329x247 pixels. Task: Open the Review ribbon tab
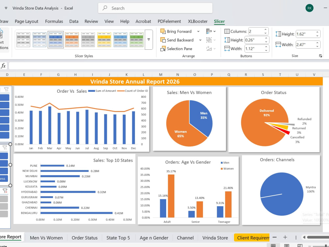91,21
